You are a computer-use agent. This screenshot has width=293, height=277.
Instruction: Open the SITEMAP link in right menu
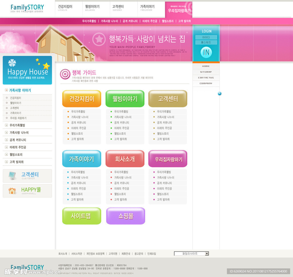[206, 72]
